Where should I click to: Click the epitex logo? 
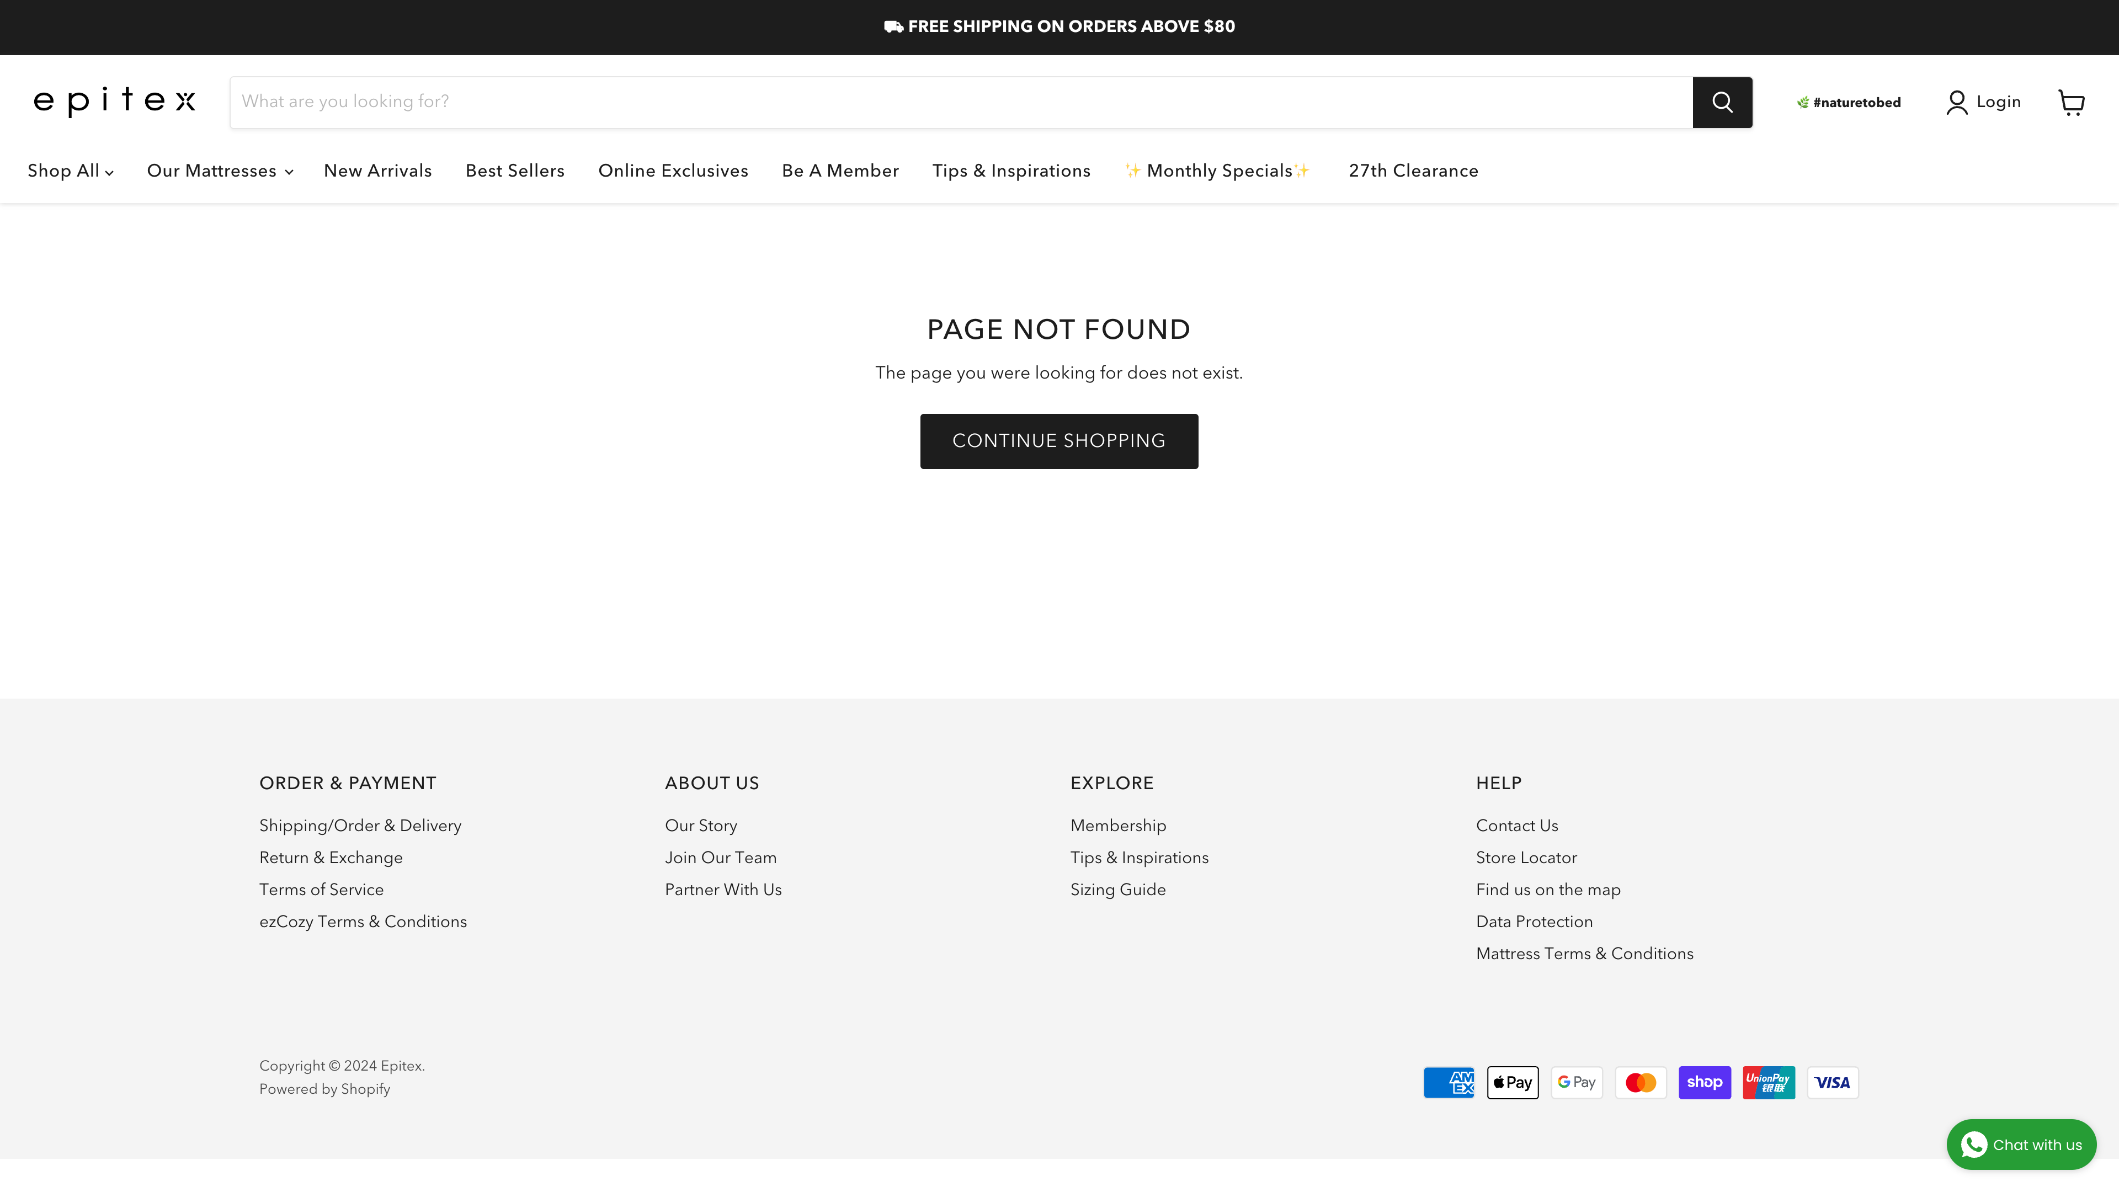point(114,100)
